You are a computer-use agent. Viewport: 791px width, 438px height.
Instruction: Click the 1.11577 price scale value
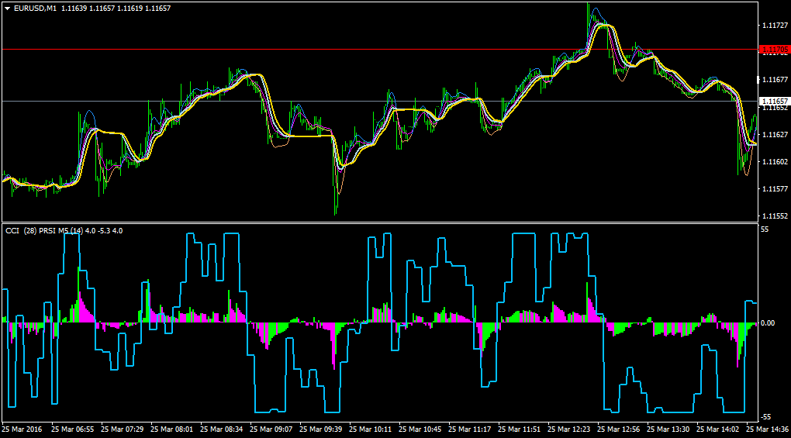[x=775, y=189]
